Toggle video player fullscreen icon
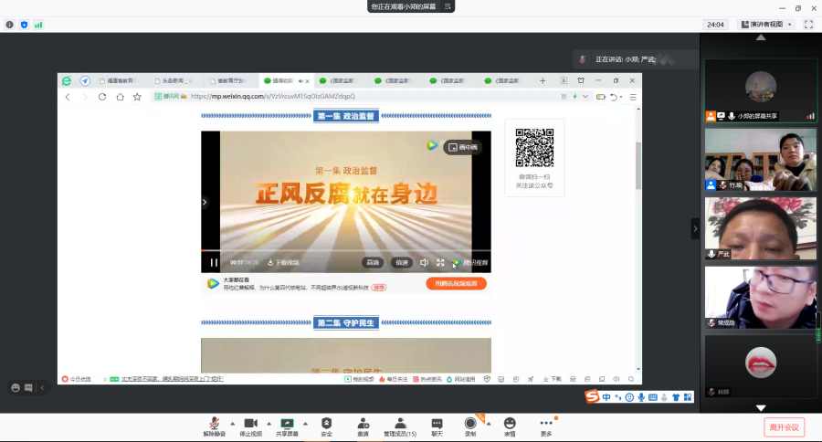 pyautogui.click(x=440, y=262)
